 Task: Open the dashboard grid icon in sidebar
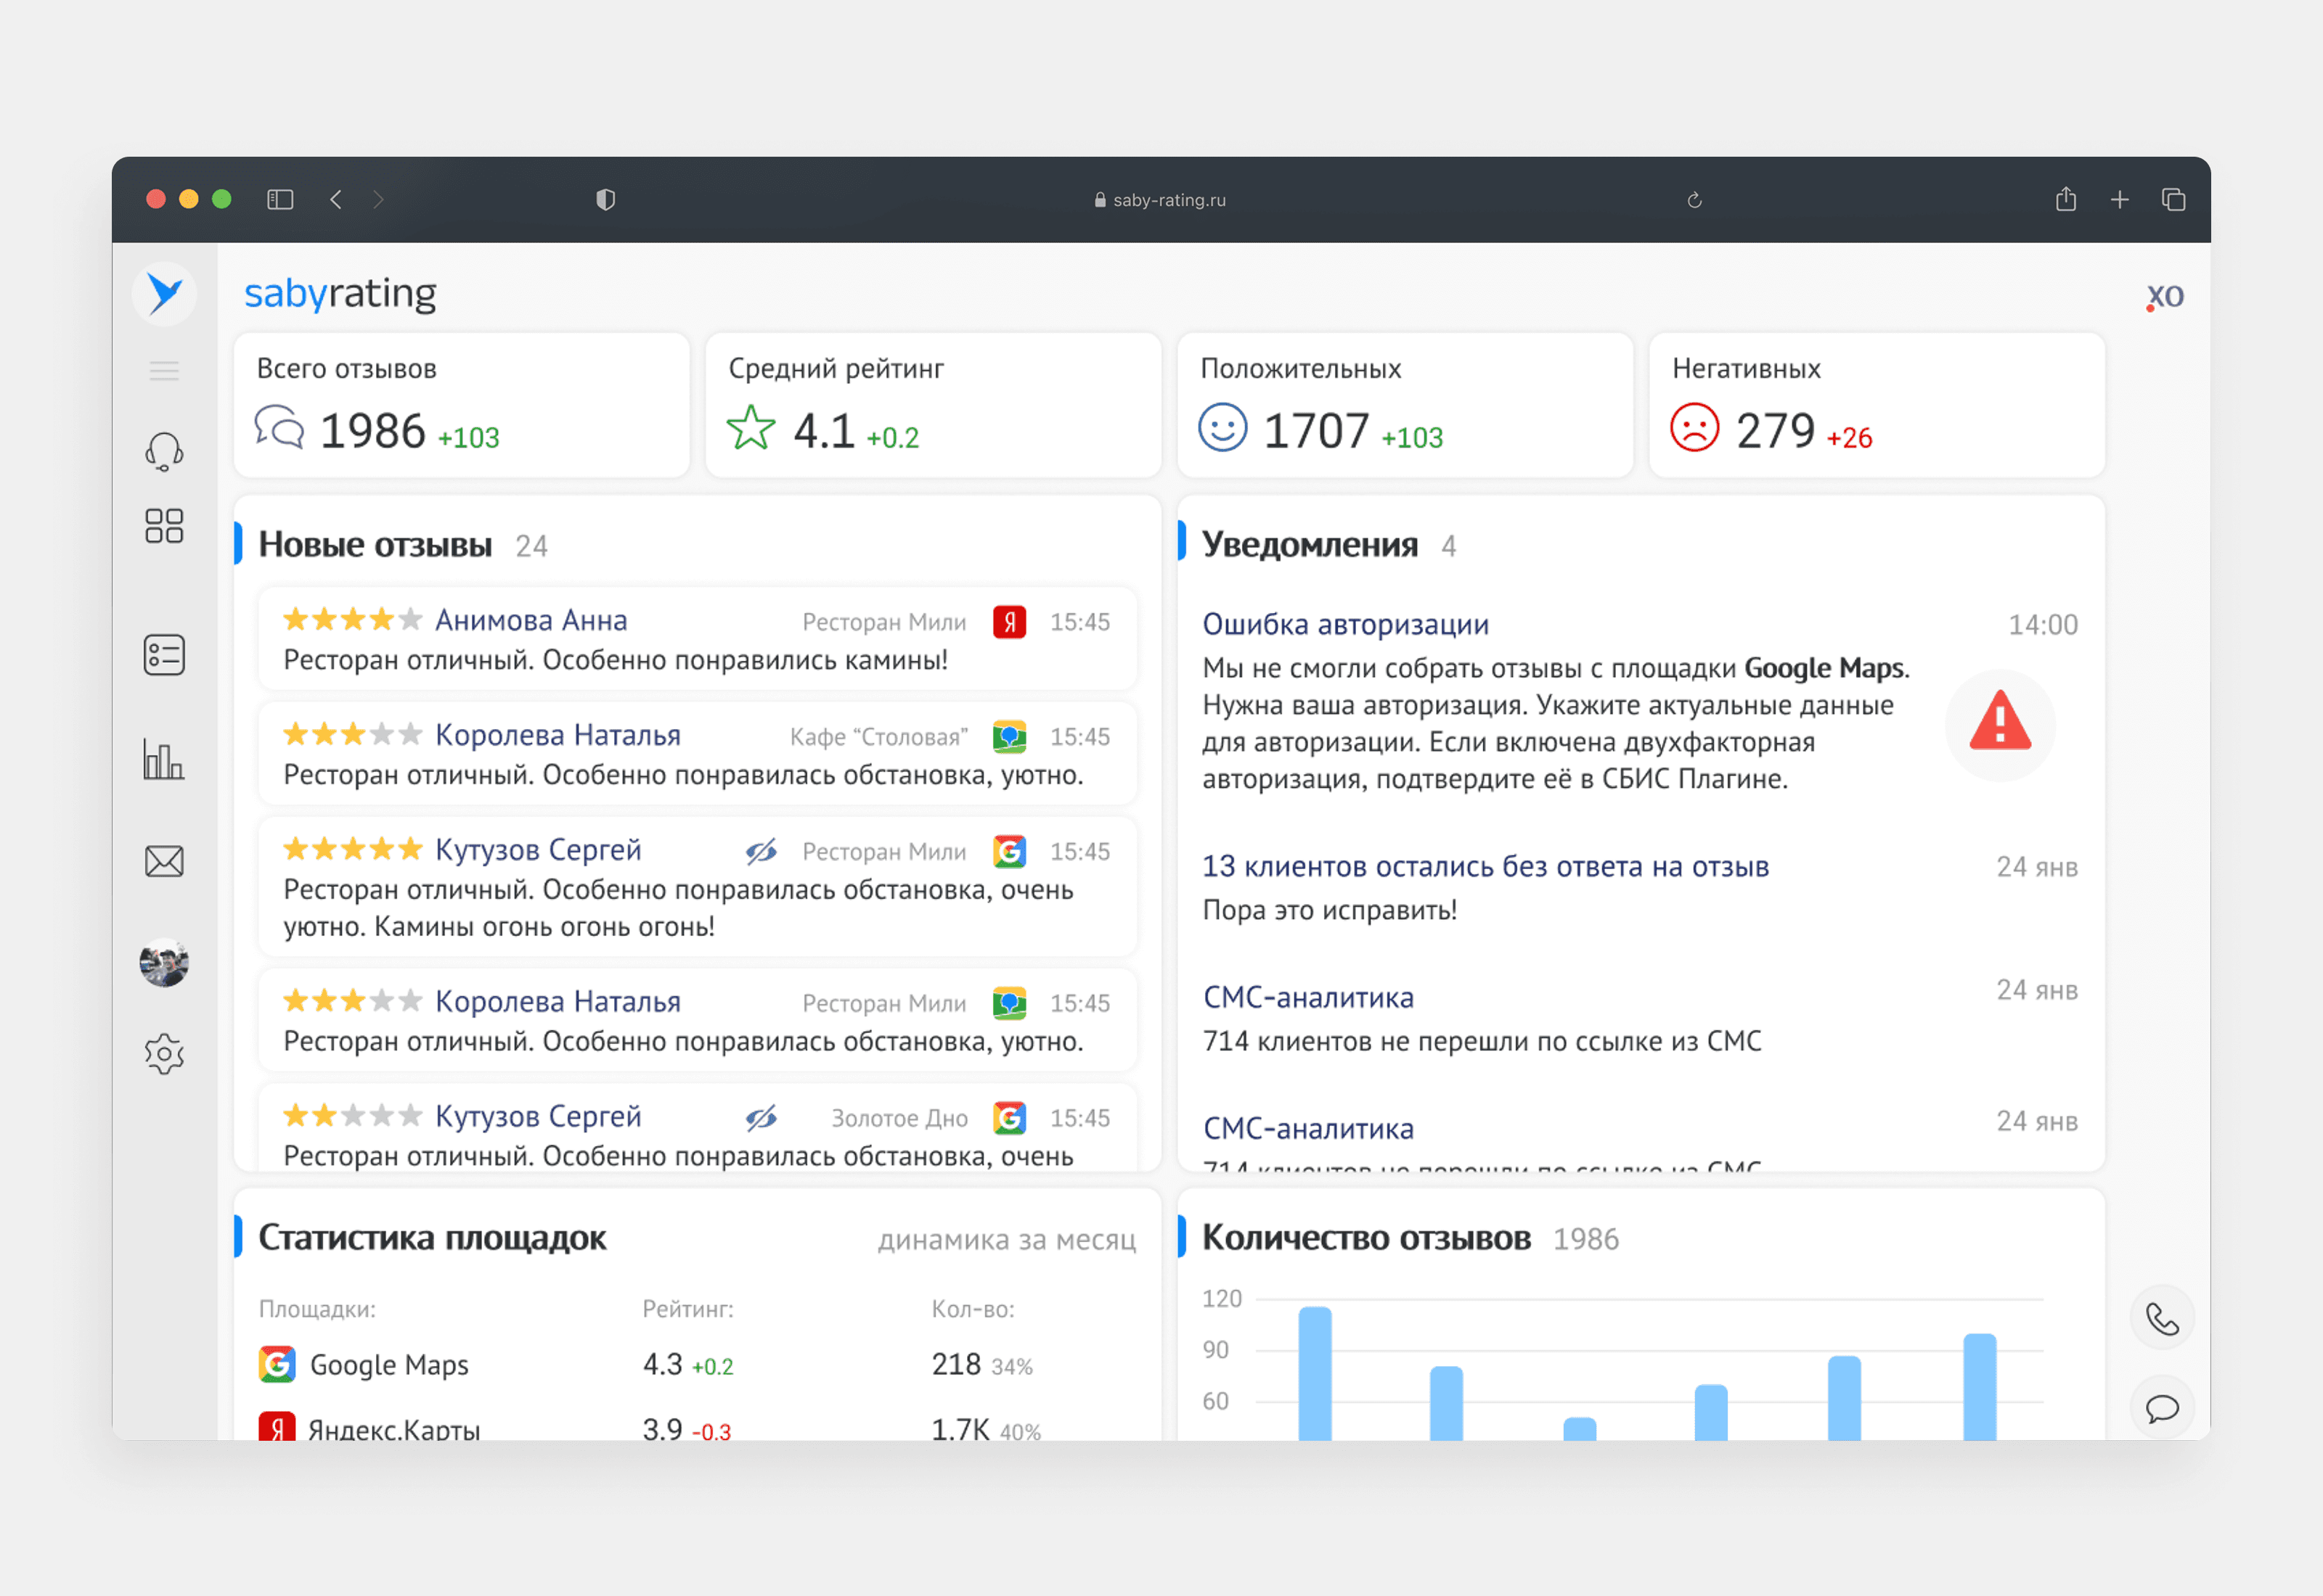tap(164, 526)
